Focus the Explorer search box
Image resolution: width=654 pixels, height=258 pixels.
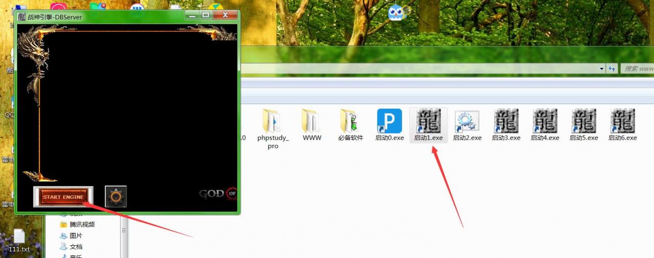click(637, 68)
